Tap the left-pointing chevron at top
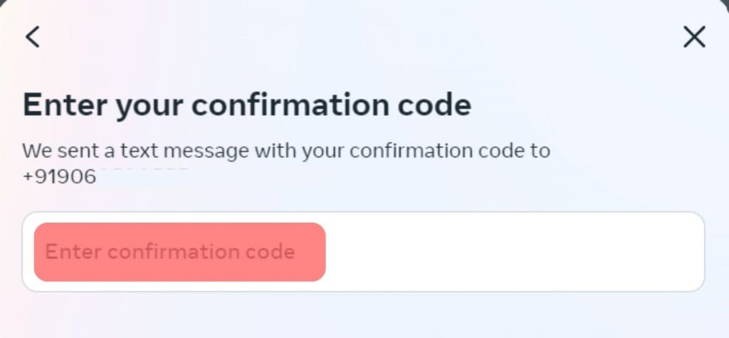729x338 pixels. (x=33, y=37)
